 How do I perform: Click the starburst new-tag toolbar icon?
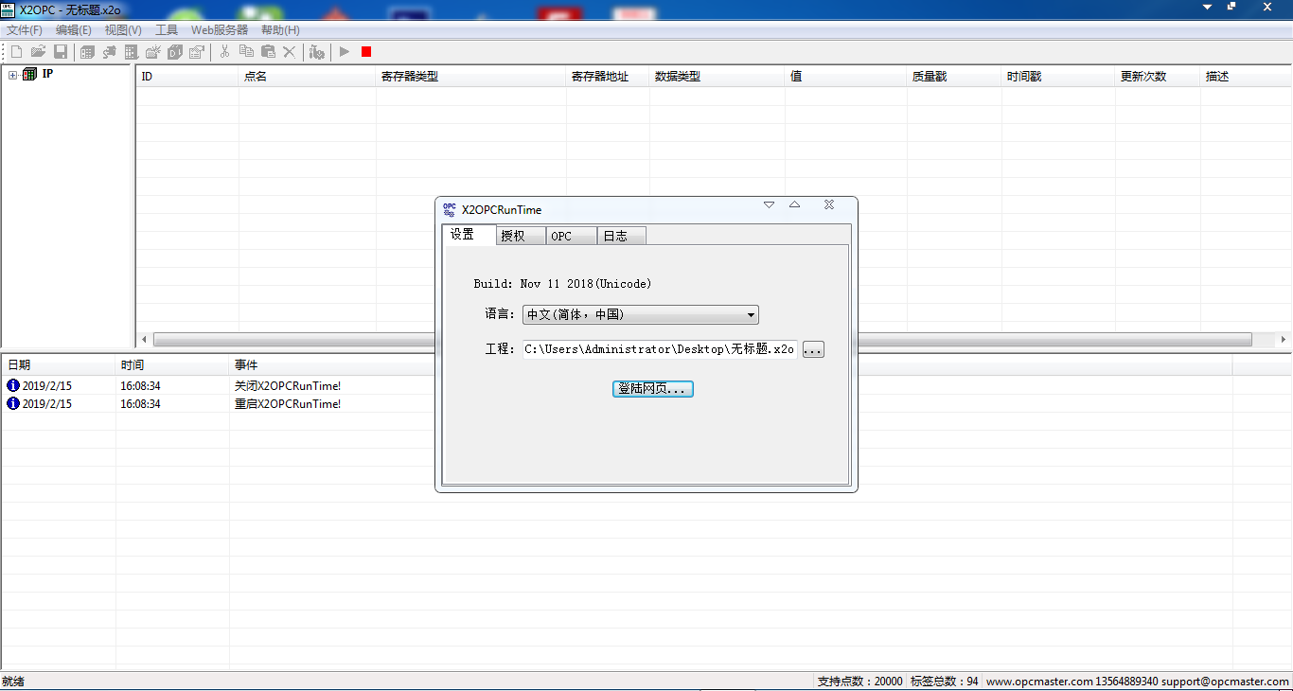(x=153, y=52)
